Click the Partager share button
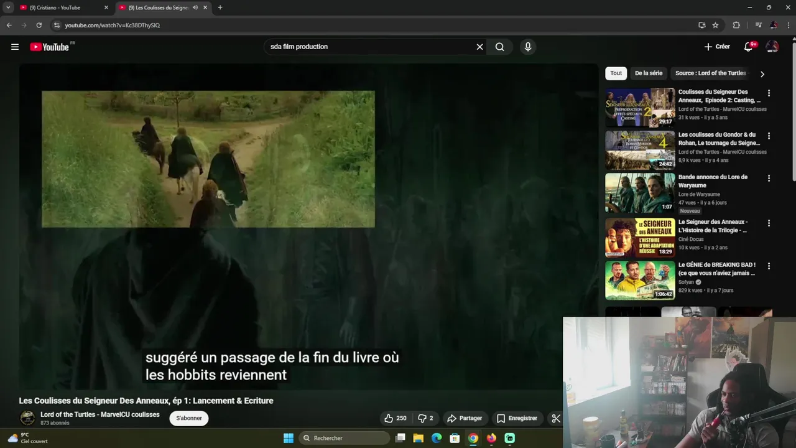Image resolution: width=796 pixels, height=448 pixels. (x=465, y=418)
